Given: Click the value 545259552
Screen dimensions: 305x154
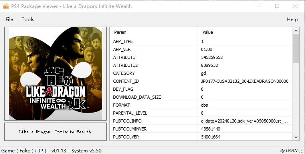Looking at the screenshot, I should pyautogui.click(x=212, y=57).
